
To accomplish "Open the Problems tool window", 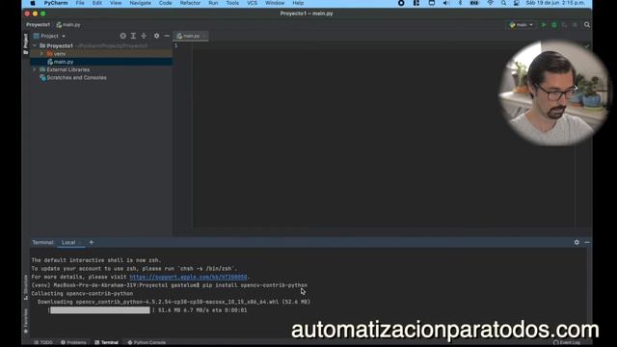I will coord(73,343).
